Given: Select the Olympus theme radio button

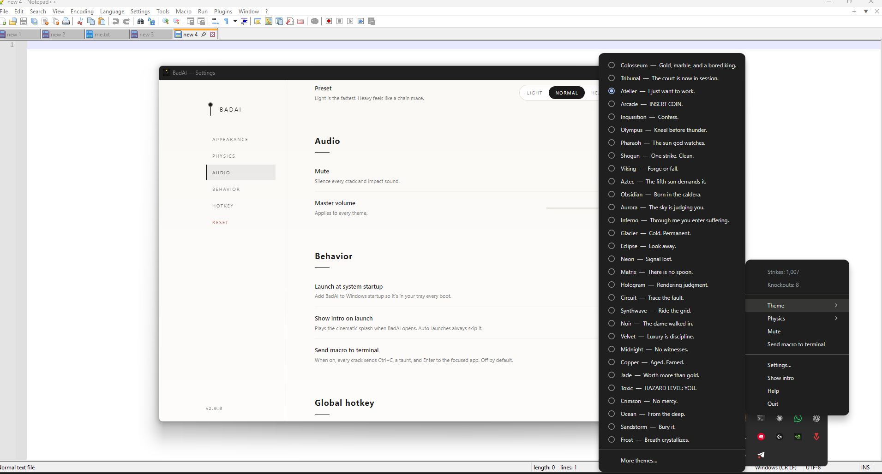Looking at the screenshot, I should point(612,130).
